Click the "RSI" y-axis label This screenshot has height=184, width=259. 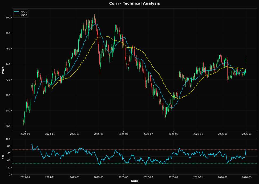pyautogui.click(x=3, y=157)
